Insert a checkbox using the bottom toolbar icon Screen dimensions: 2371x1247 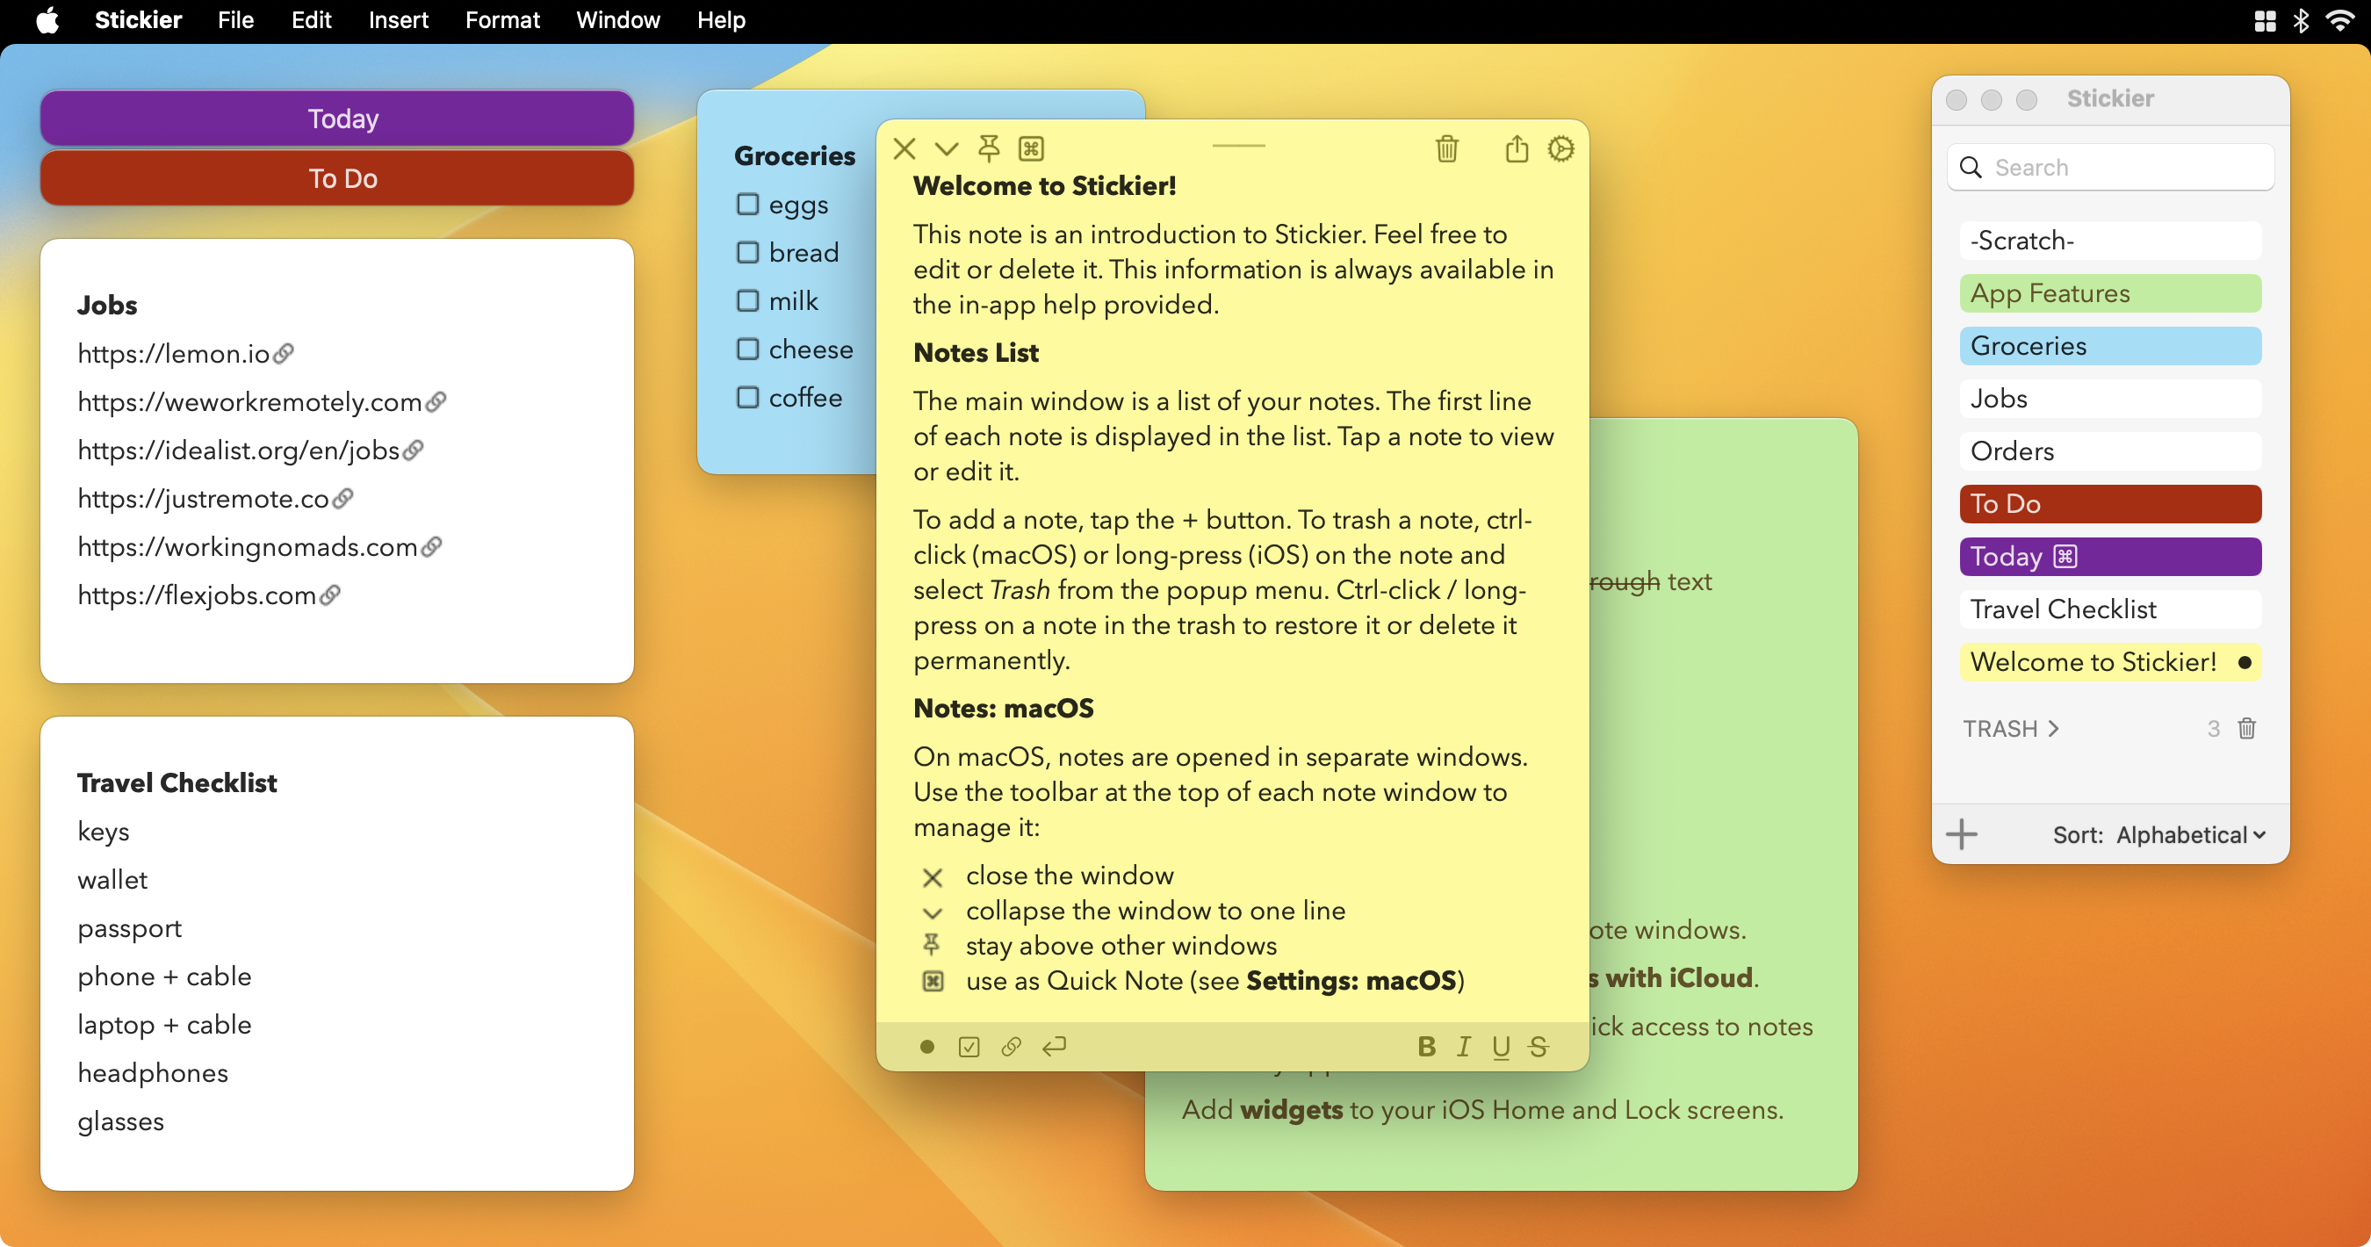coord(969,1047)
